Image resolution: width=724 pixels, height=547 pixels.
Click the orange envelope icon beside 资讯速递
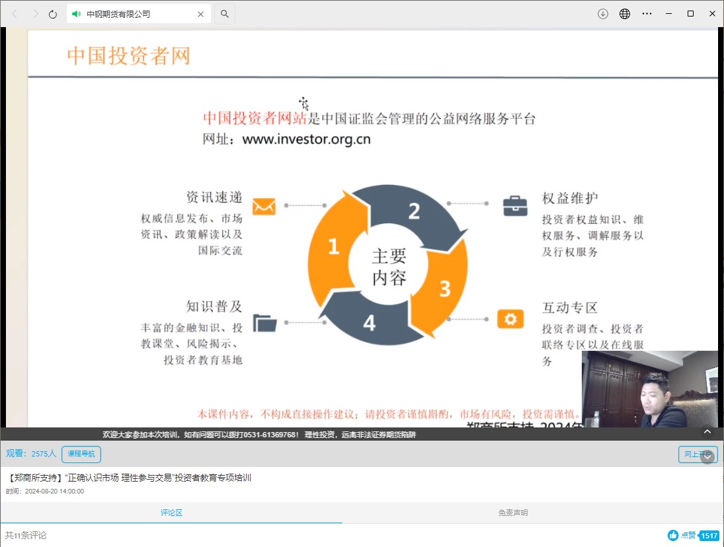[264, 206]
